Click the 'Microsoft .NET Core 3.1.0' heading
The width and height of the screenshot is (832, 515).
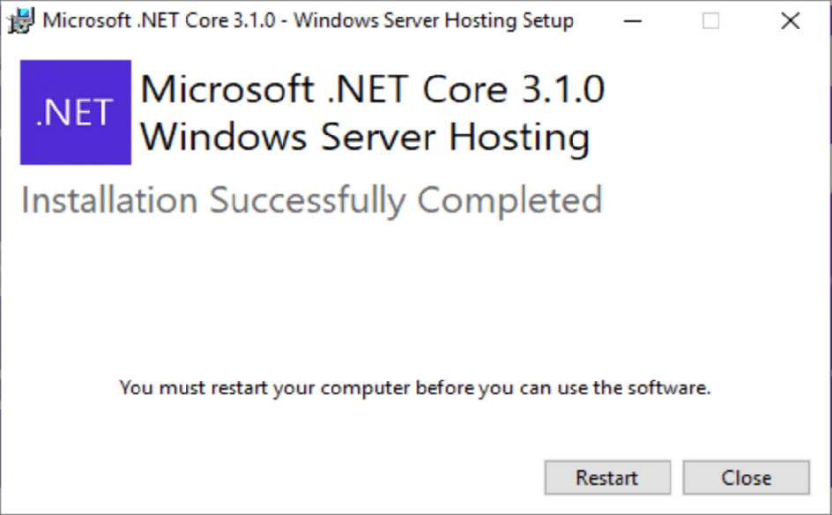(x=373, y=89)
